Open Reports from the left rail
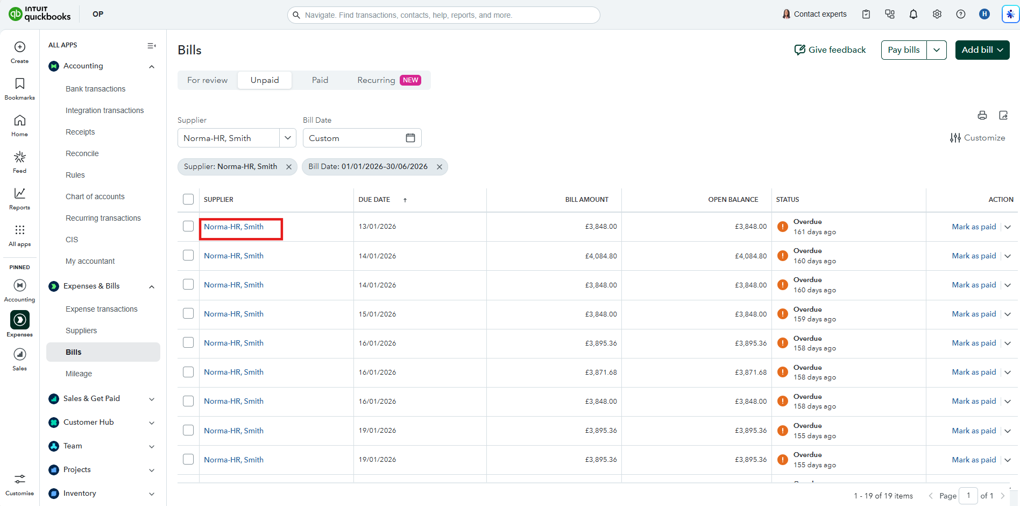Viewport: 1020px width, 506px height. [20, 193]
